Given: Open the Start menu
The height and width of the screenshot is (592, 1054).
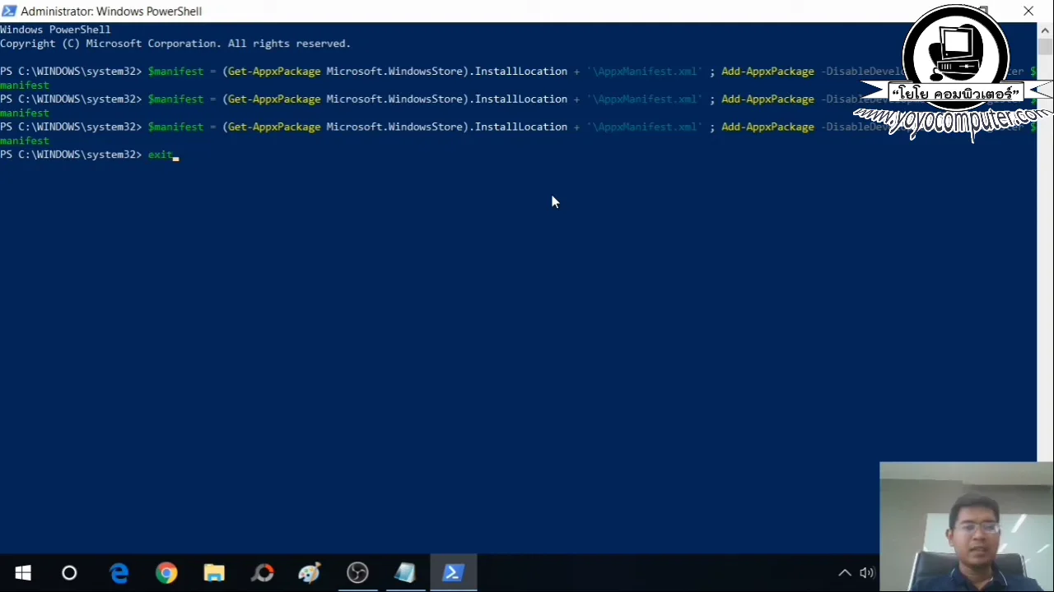Looking at the screenshot, I should 22,572.
